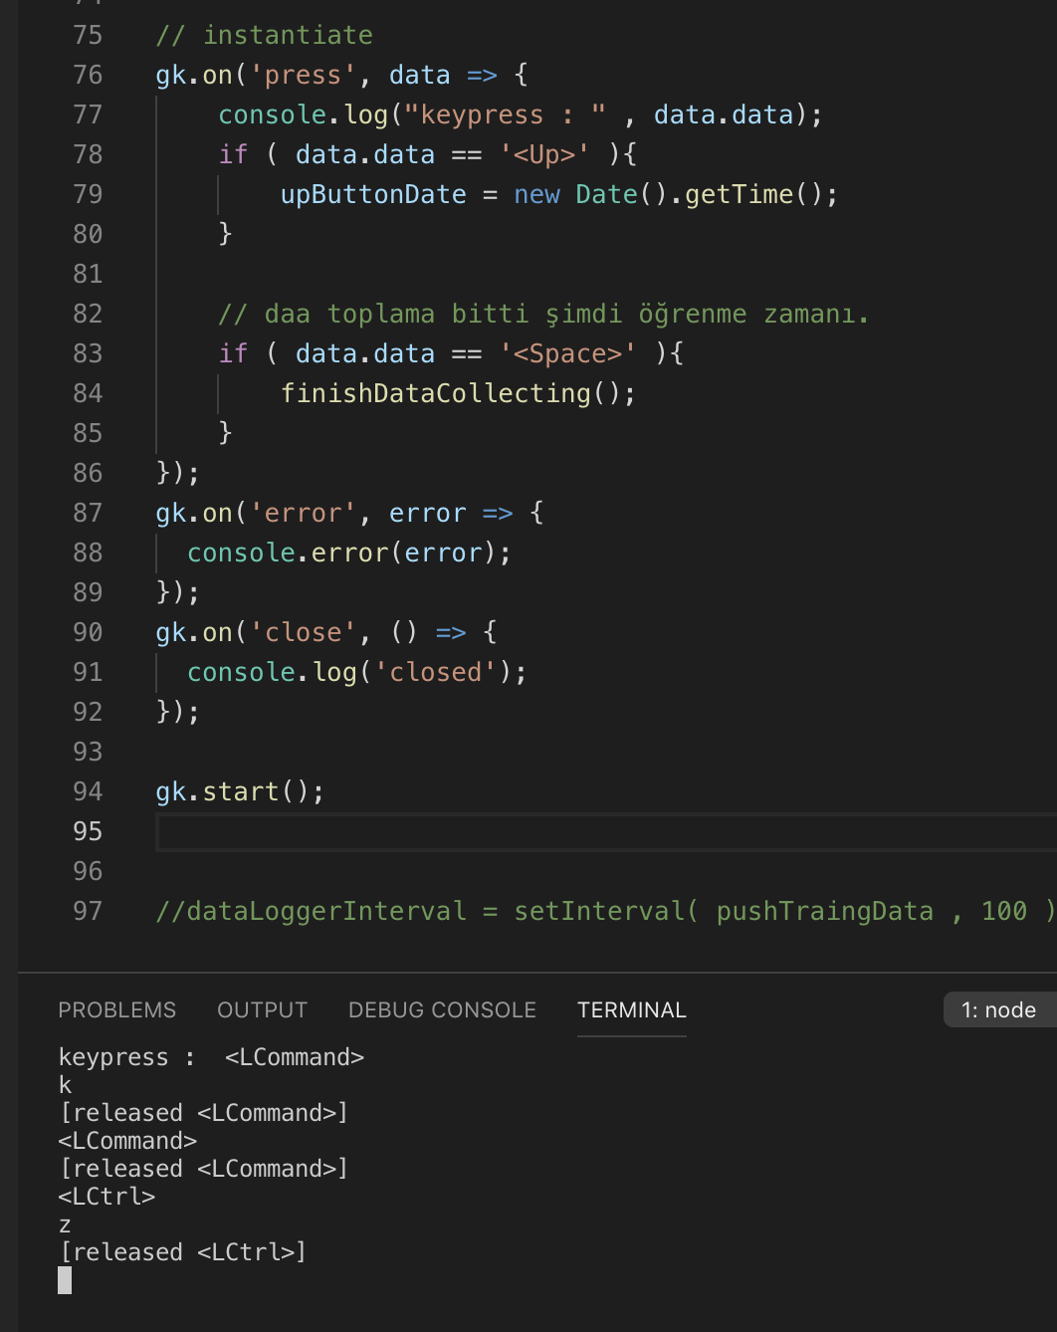Click line number 94 next to gk.start()
Viewport: 1057px width, 1332px height.
[88, 791]
